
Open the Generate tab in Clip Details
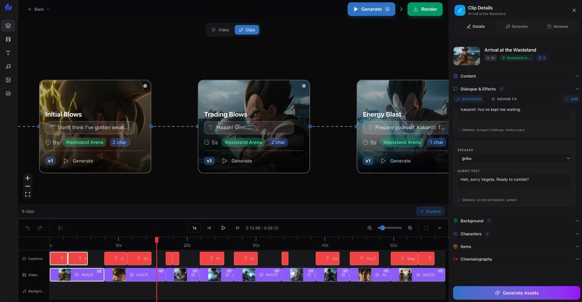coord(516,27)
